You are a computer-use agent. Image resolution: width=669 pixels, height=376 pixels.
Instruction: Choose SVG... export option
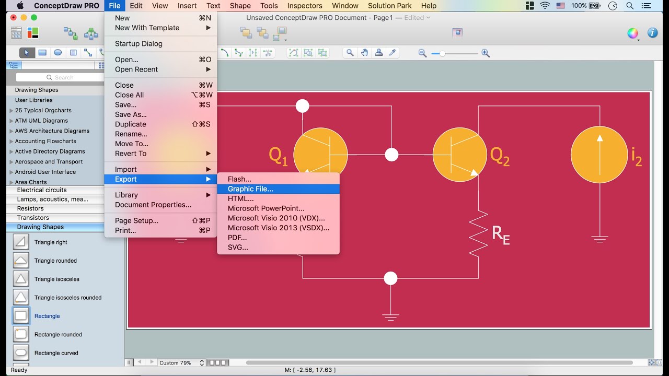278,248
